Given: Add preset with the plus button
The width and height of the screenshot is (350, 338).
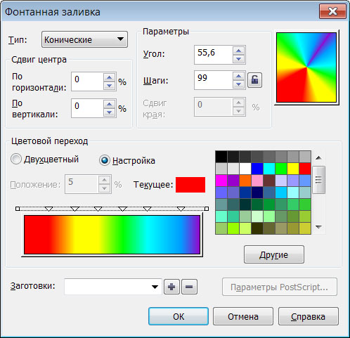Looking at the screenshot, I should [171, 287].
